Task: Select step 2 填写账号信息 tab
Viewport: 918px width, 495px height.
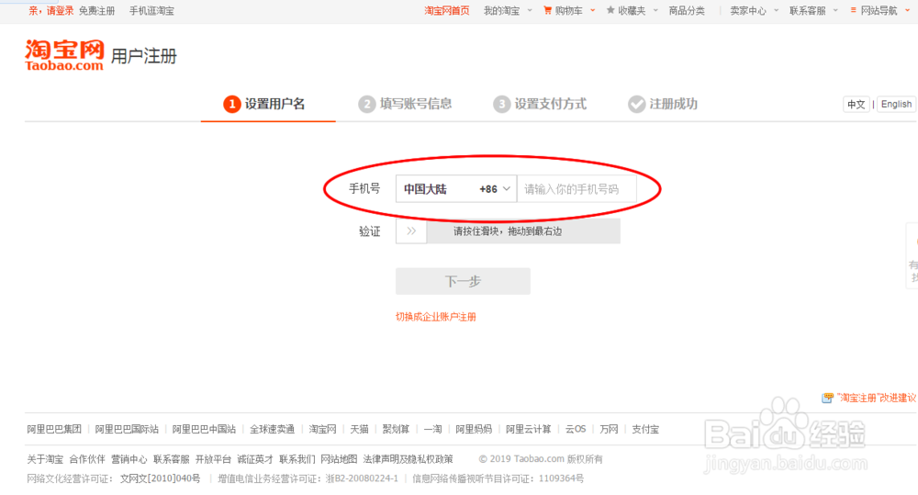Action: pos(405,105)
